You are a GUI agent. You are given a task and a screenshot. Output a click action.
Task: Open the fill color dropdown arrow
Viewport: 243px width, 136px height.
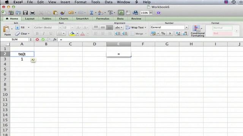tap(77, 34)
